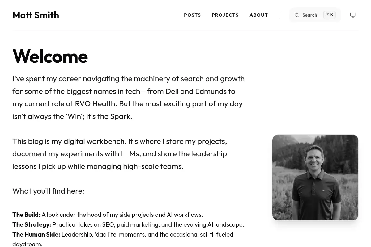The height and width of the screenshot is (247, 371).
Task: Open the Search box in header
Action: tap(315, 15)
